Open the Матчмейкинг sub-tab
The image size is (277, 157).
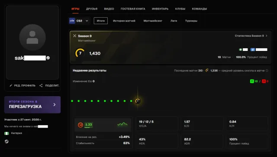(x=153, y=21)
